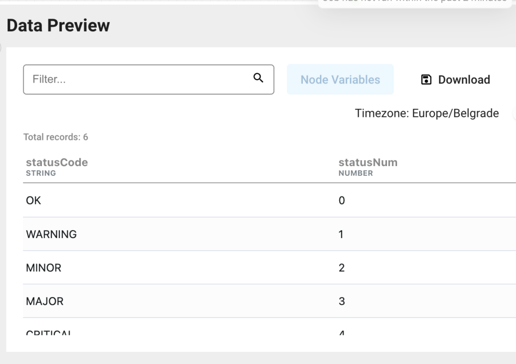Click the magnifier search icon in filter box
The width and height of the screenshot is (516, 364).
(x=259, y=78)
